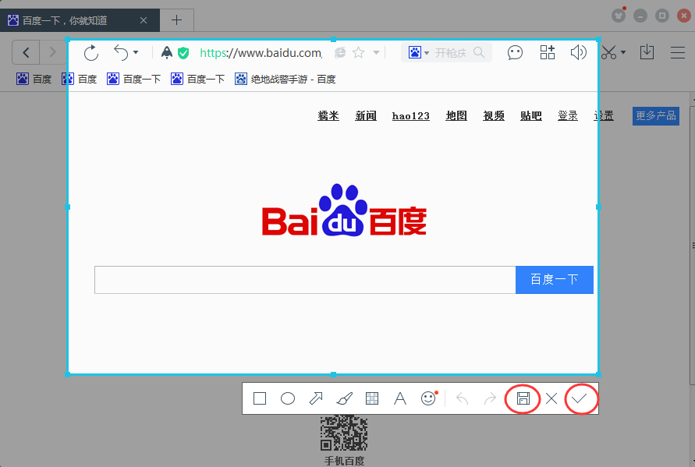
Task: Select the brush drawing tool
Action: (344, 398)
